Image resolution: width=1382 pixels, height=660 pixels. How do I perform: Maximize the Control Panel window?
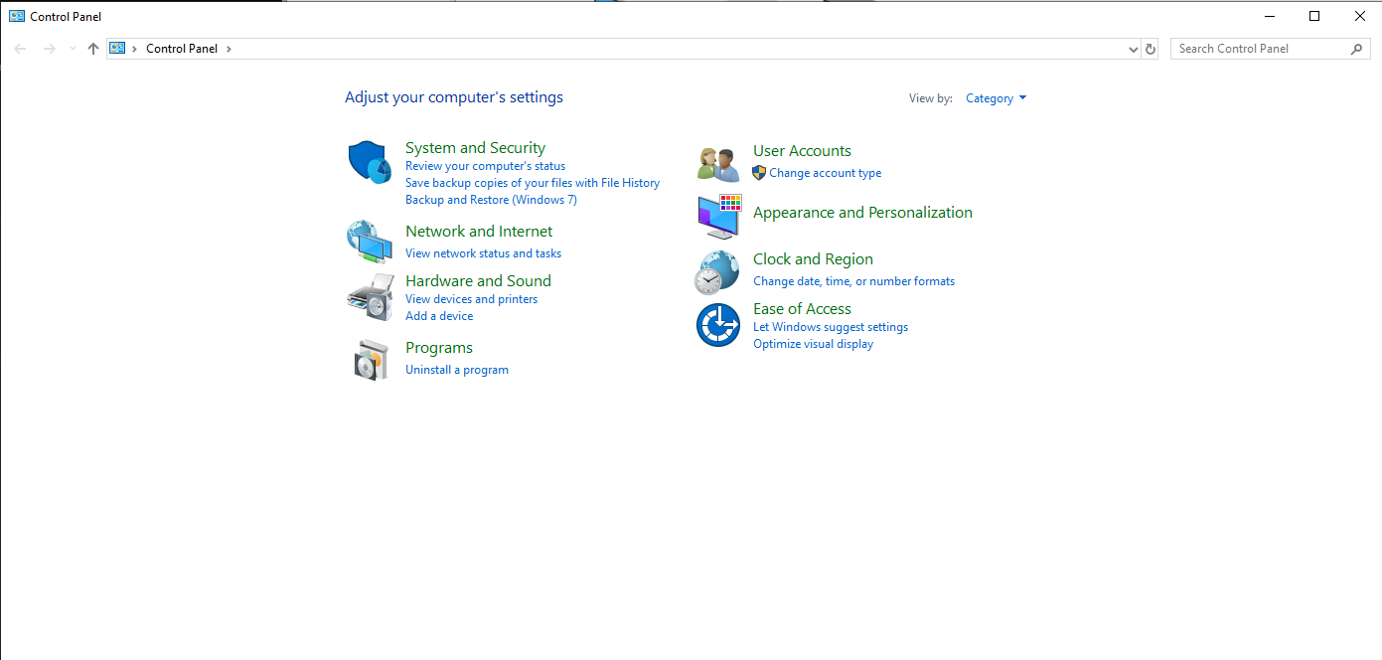(1314, 16)
